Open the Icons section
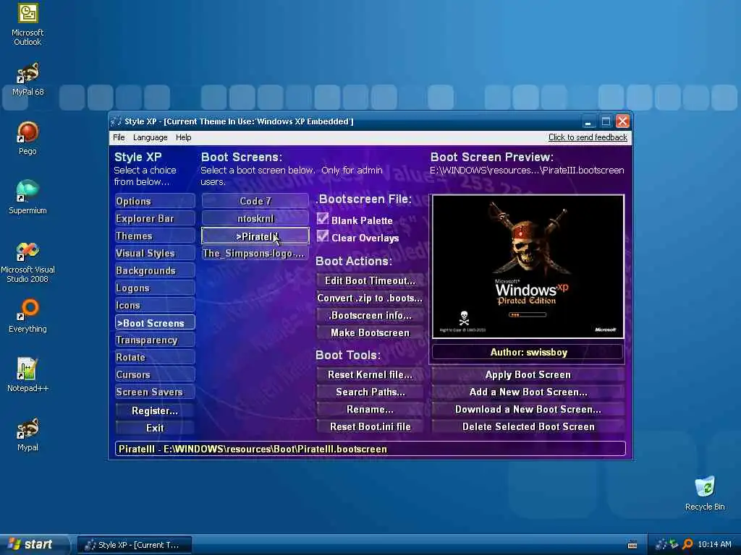Image resolution: width=741 pixels, height=555 pixels. pyautogui.click(x=155, y=306)
